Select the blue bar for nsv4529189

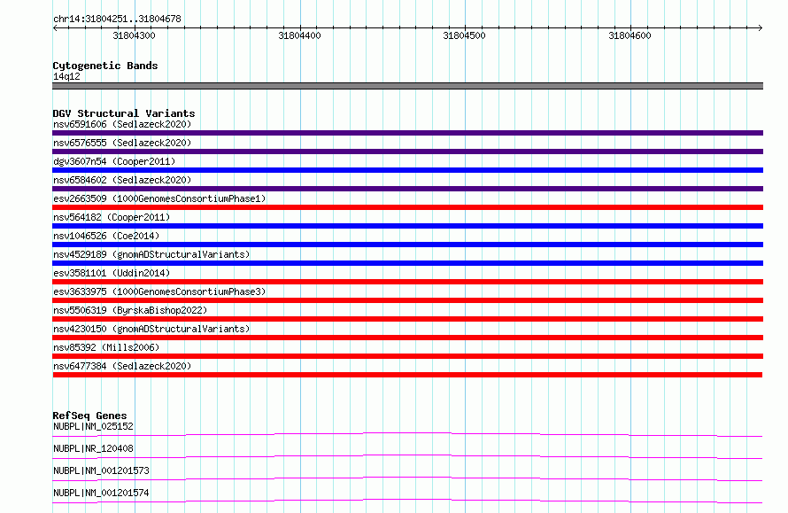tap(407, 263)
